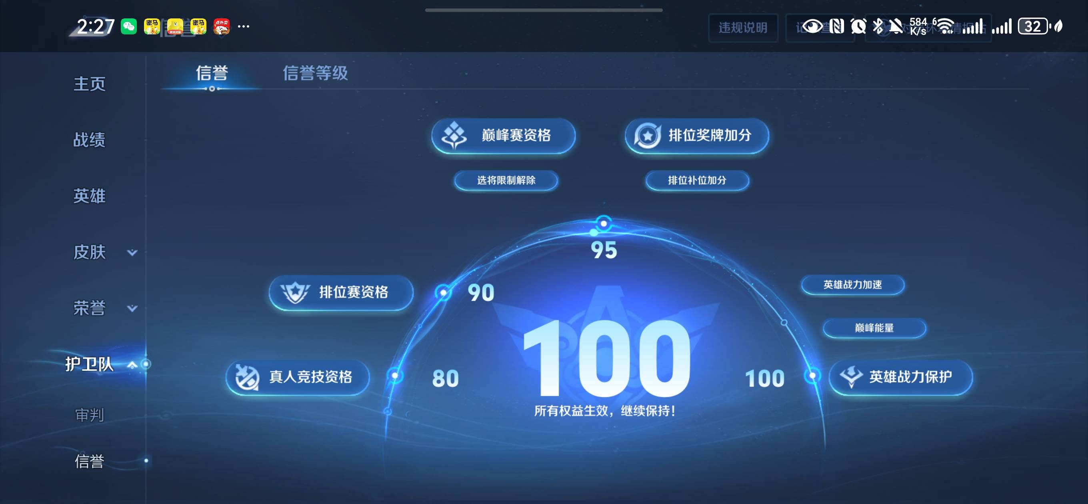Select the 巅峰赛资格 badge icon
The height and width of the screenshot is (504, 1088).
pos(454,136)
